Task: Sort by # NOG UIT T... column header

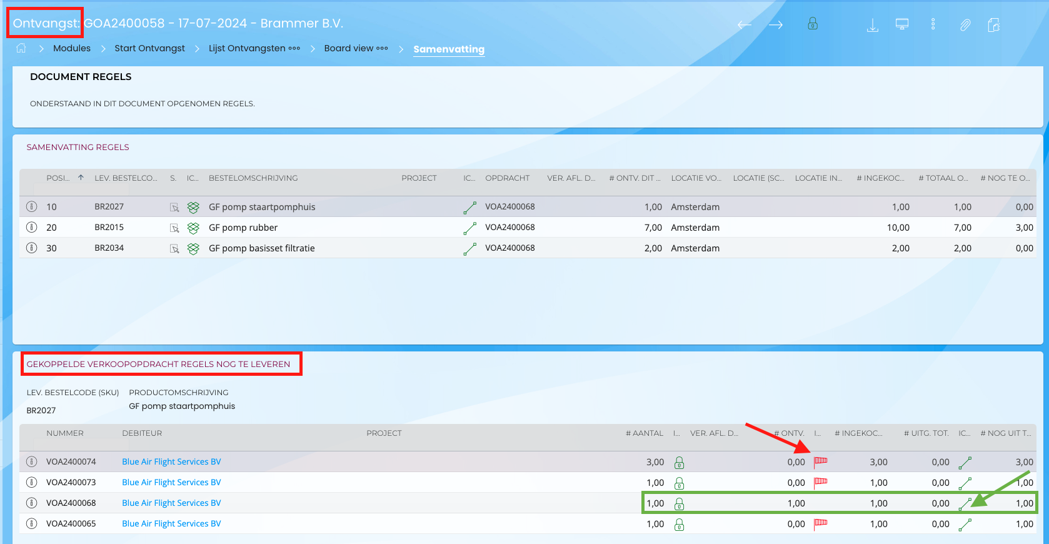Action: click(x=1006, y=433)
